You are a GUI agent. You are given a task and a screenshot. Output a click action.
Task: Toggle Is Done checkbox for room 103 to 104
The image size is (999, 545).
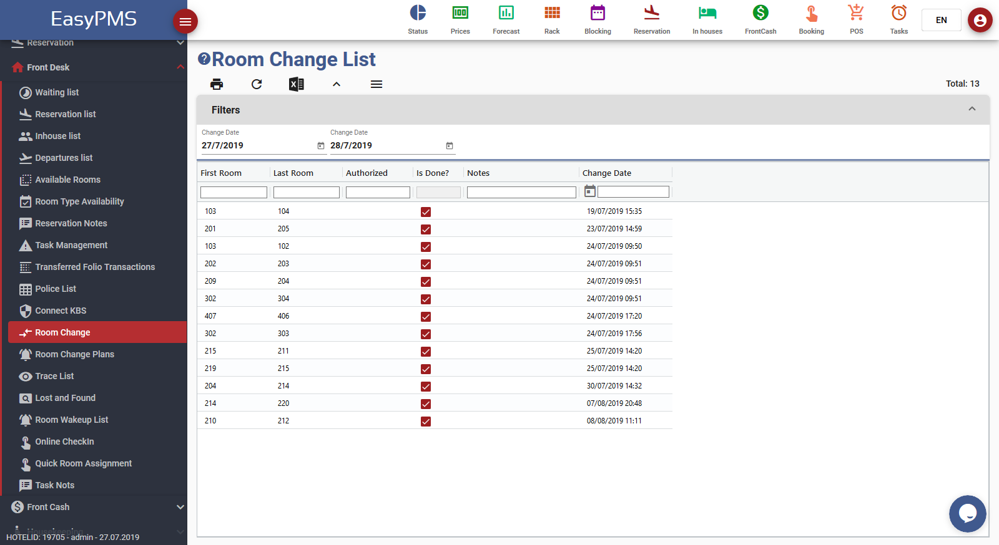pos(426,212)
